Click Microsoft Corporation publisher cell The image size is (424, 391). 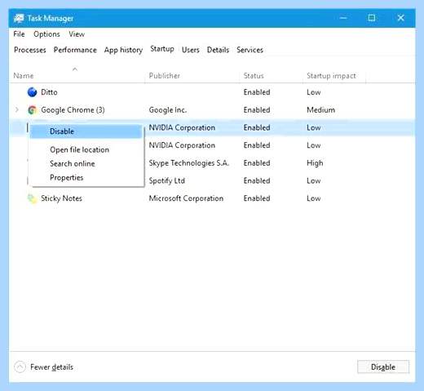186,198
